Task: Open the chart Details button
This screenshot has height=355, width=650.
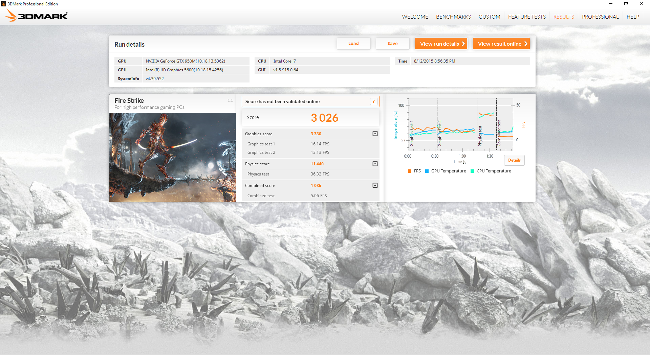Action: 514,160
